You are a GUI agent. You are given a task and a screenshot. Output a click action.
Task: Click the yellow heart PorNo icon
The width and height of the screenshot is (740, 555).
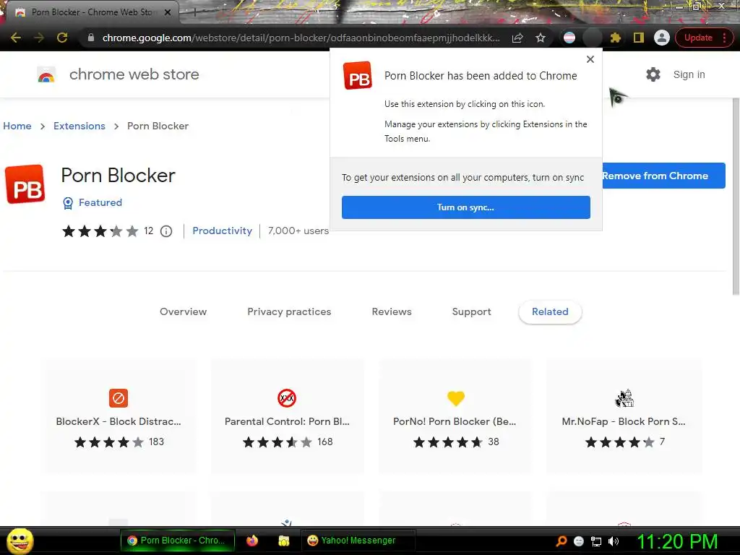456,398
